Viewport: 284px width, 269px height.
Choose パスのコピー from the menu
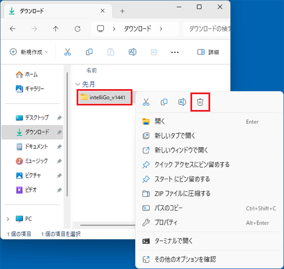(x=210, y=208)
